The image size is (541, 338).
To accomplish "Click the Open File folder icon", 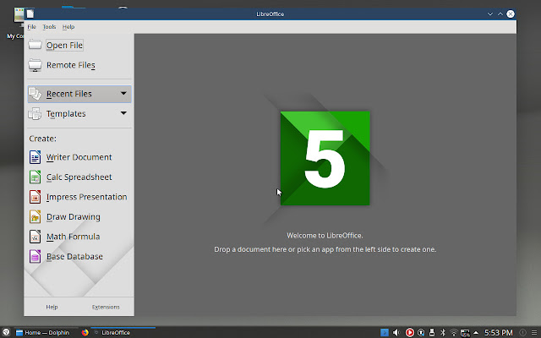I will (35, 45).
